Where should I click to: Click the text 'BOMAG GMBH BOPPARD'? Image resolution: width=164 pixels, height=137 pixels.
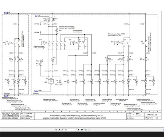click(x=10, y=118)
